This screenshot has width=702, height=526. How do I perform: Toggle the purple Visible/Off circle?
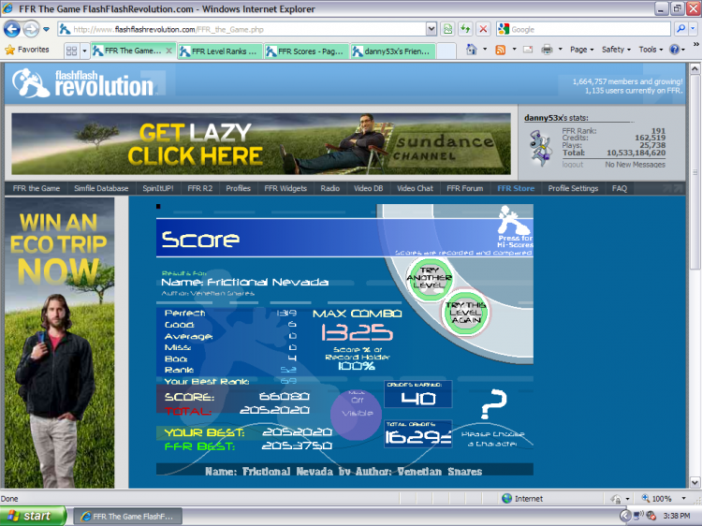pos(357,414)
